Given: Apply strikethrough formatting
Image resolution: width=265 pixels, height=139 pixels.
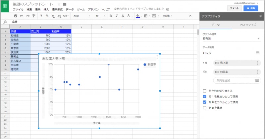Looking at the screenshot, I should [122, 16].
